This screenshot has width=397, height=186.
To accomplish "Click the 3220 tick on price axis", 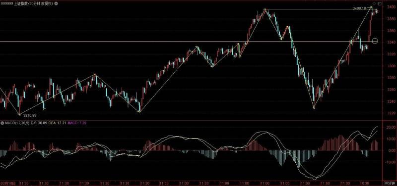I will (390, 113).
